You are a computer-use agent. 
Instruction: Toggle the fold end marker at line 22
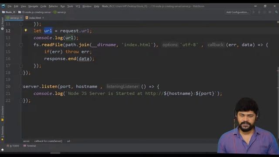[x=22, y=101]
